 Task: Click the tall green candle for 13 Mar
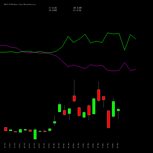(x=94, y=106)
